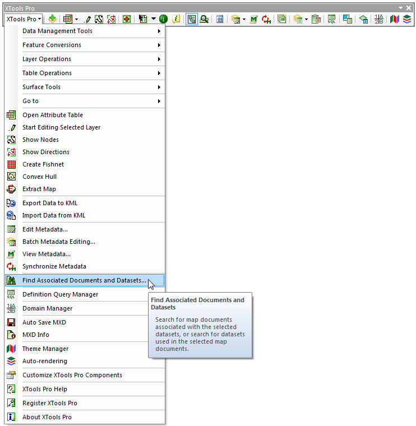The image size is (416, 426).
Task: Open Edit Metadata... menu item
Action: coord(85,229)
